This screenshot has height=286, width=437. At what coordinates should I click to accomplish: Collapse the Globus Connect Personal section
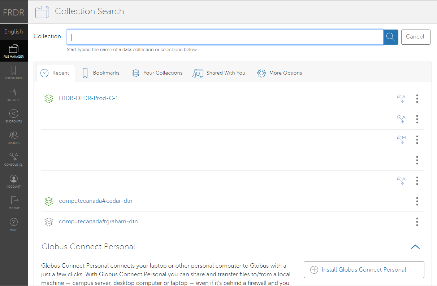[415, 247]
